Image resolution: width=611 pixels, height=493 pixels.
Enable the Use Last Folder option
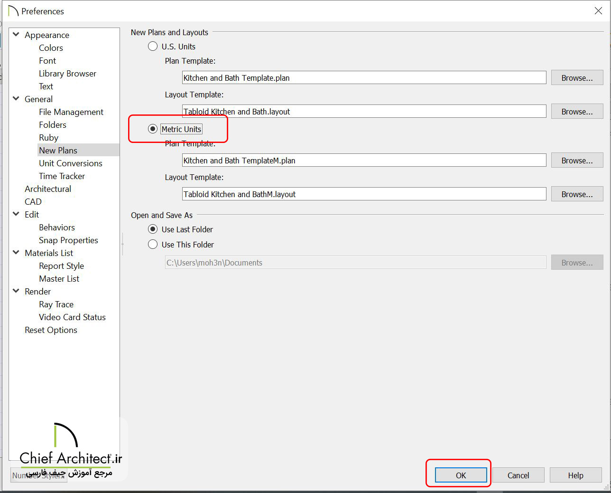[x=153, y=229]
